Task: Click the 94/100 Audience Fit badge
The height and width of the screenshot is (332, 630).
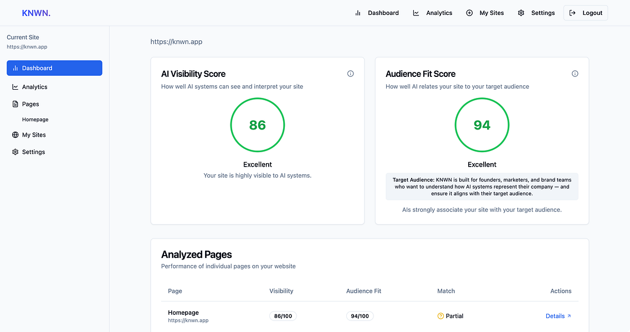Action: [x=360, y=316]
